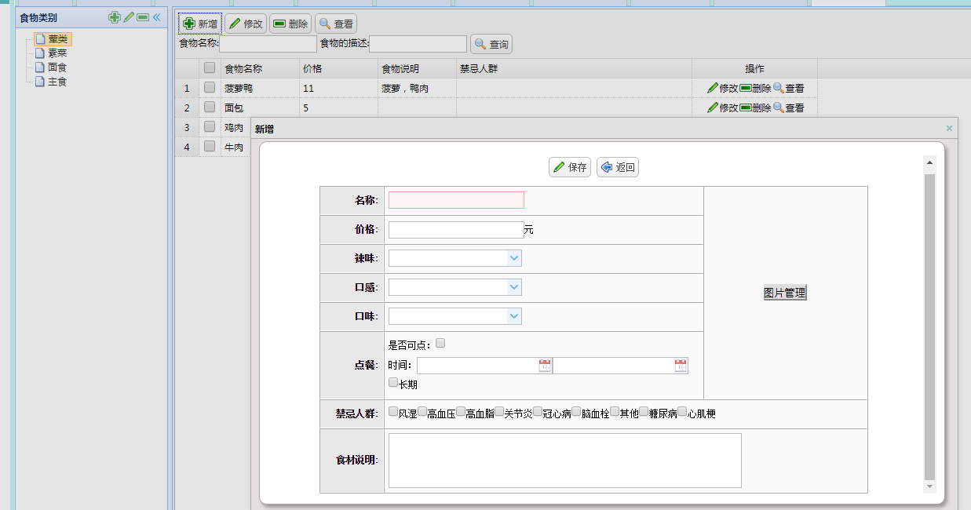Click the green plus icon in 食物类别 panel
Screen dimensions: 971x510
click(115, 17)
